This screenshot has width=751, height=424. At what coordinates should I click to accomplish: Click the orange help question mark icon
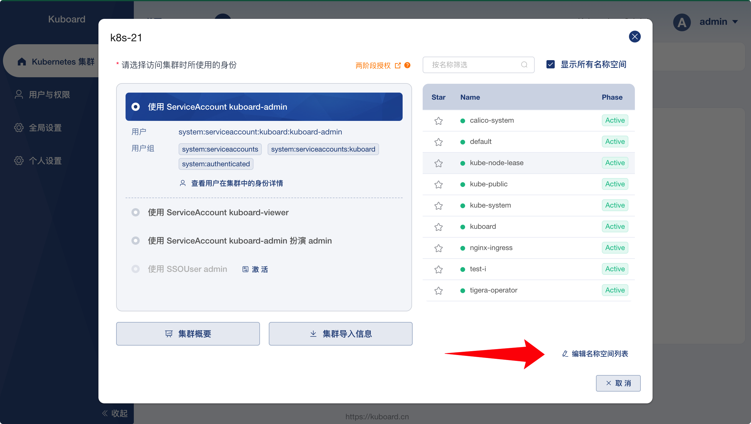(x=407, y=65)
